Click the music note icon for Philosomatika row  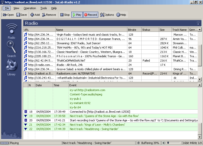tap(26, 56)
